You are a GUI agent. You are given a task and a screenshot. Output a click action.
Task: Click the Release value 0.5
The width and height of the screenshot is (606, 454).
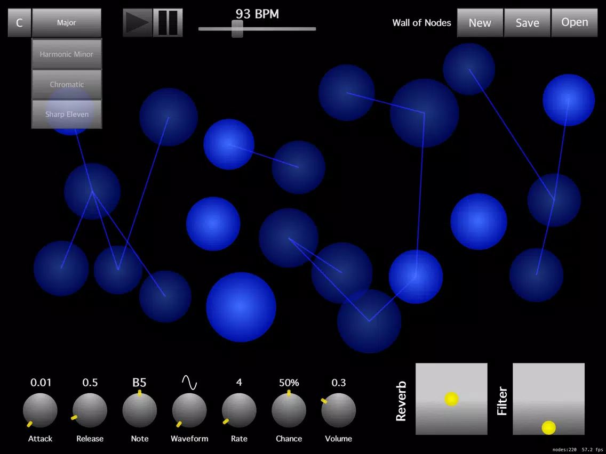[90, 383]
